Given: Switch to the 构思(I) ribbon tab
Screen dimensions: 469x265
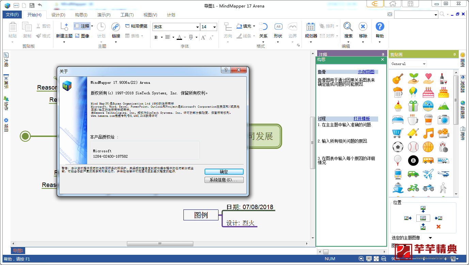Looking at the screenshot, I should tap(81, 15).
